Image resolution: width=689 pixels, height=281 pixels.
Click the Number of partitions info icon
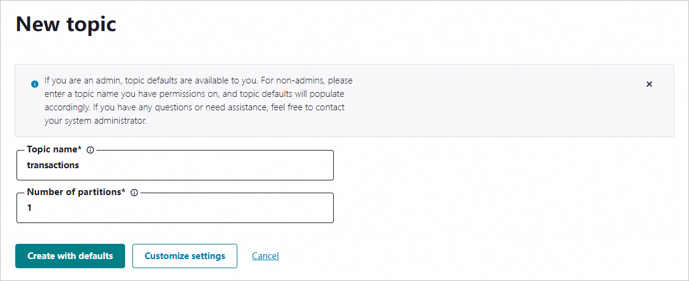point(134,193)
